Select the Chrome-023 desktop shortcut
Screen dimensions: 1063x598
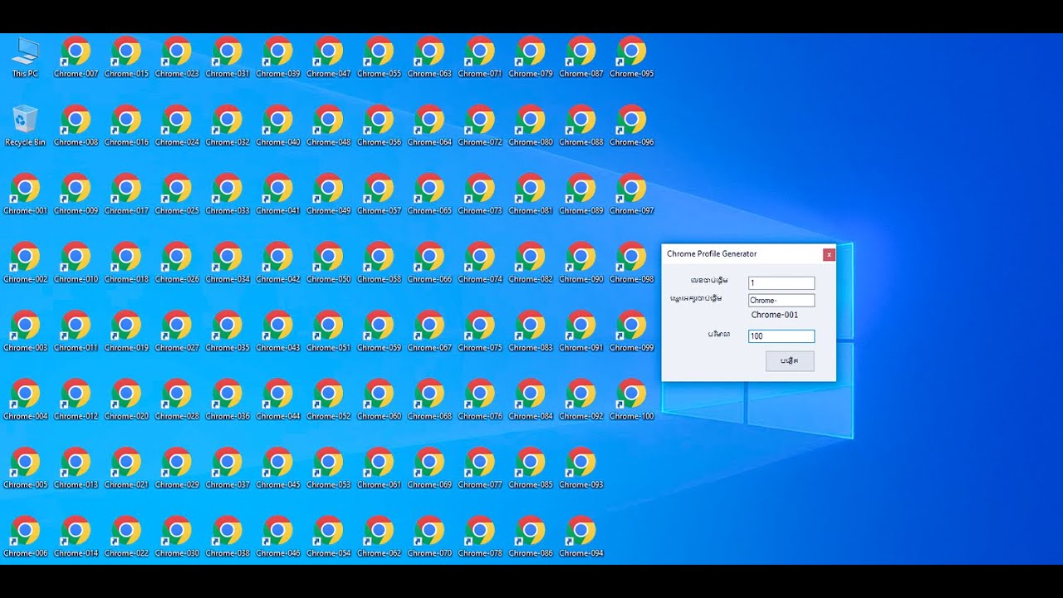(x=177, y=57)
